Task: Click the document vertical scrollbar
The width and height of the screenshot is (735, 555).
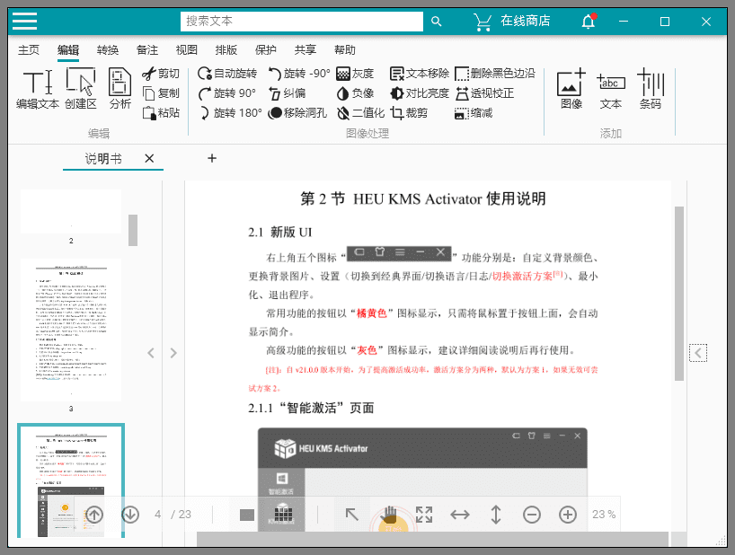Action: pos(678,294)
